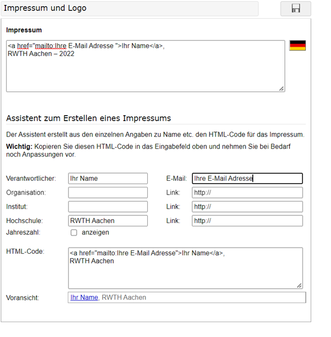Enable the Jahreszahl anzeigen checkbox
331x337 pixels.
74,232
